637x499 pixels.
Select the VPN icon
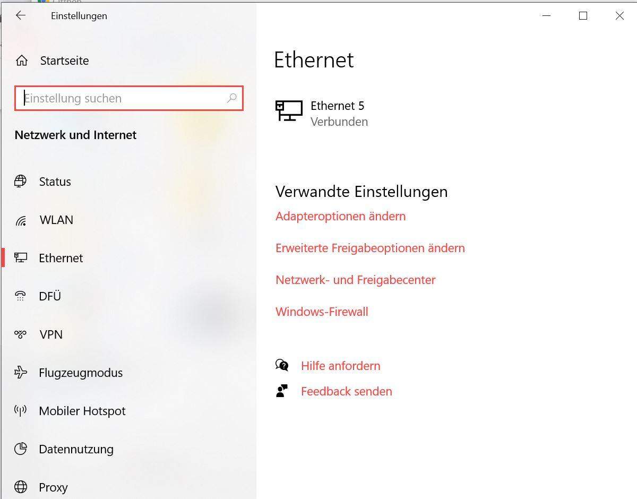coord(20,334)
